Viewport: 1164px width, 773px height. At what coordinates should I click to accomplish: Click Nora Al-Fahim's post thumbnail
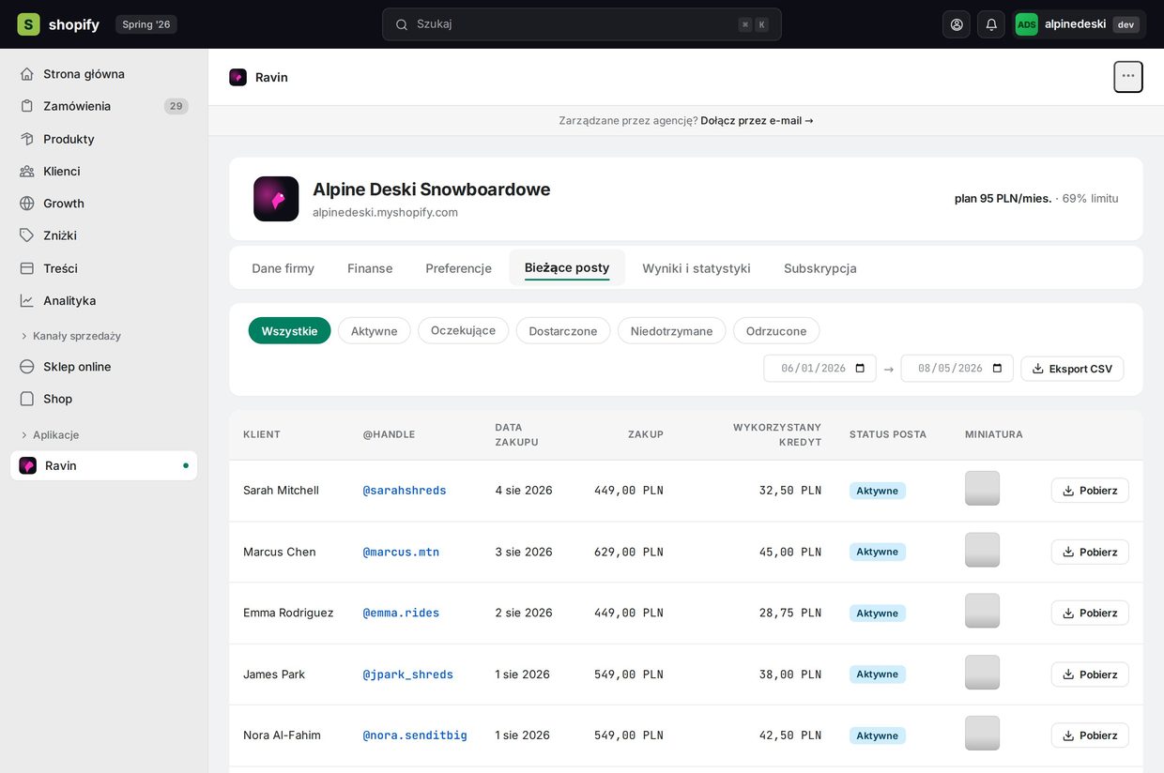tap(982, 734)
